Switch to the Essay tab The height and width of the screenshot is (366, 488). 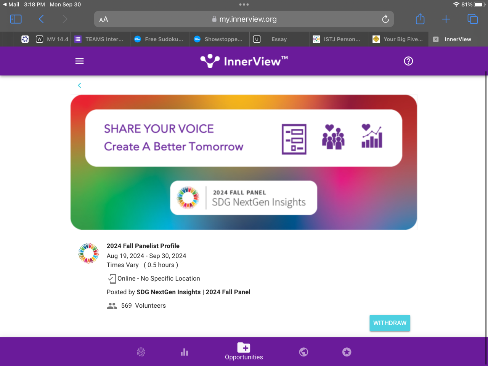[x=279, y=39]
